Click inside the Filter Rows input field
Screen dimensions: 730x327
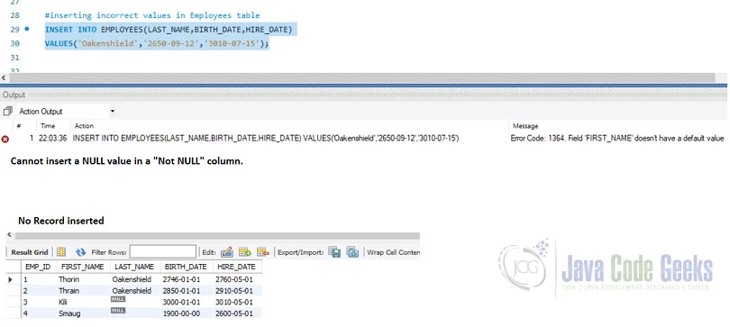pyautogui.click(x=163, y=252)
